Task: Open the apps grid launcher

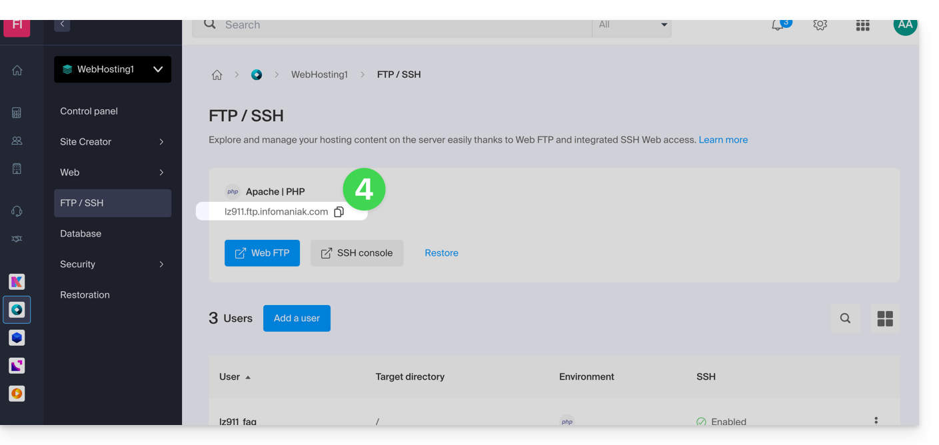Action: click(x=862, y=25)
